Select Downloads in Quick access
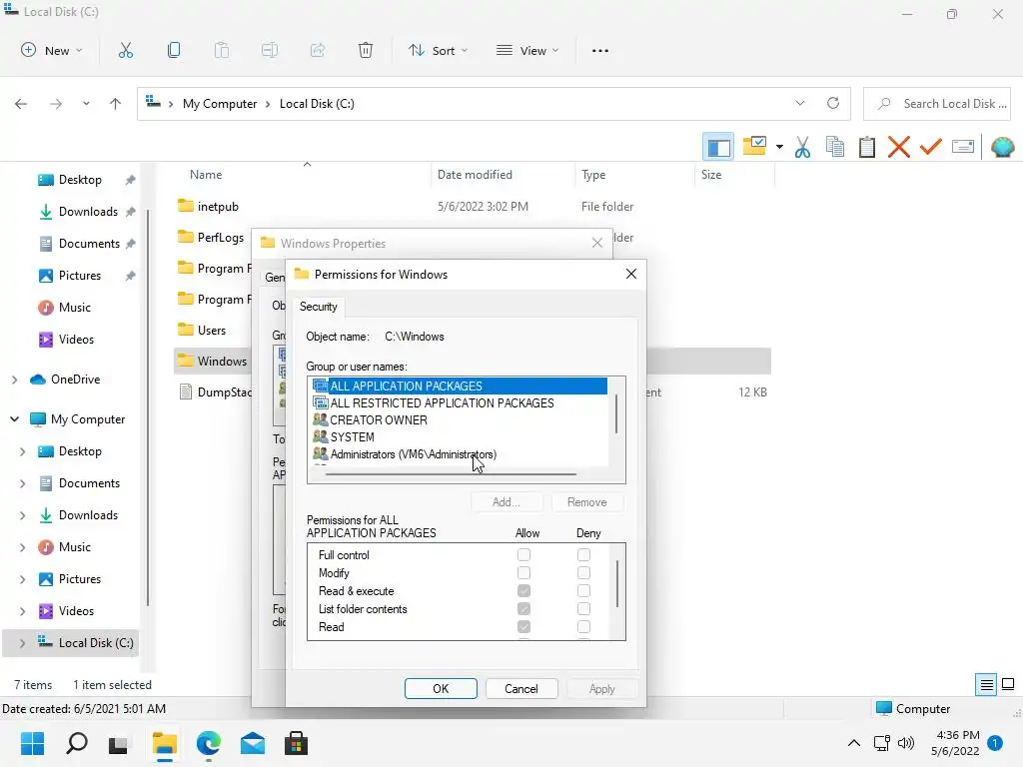This screenshot has width=1023, height=767. pos(88,212)
